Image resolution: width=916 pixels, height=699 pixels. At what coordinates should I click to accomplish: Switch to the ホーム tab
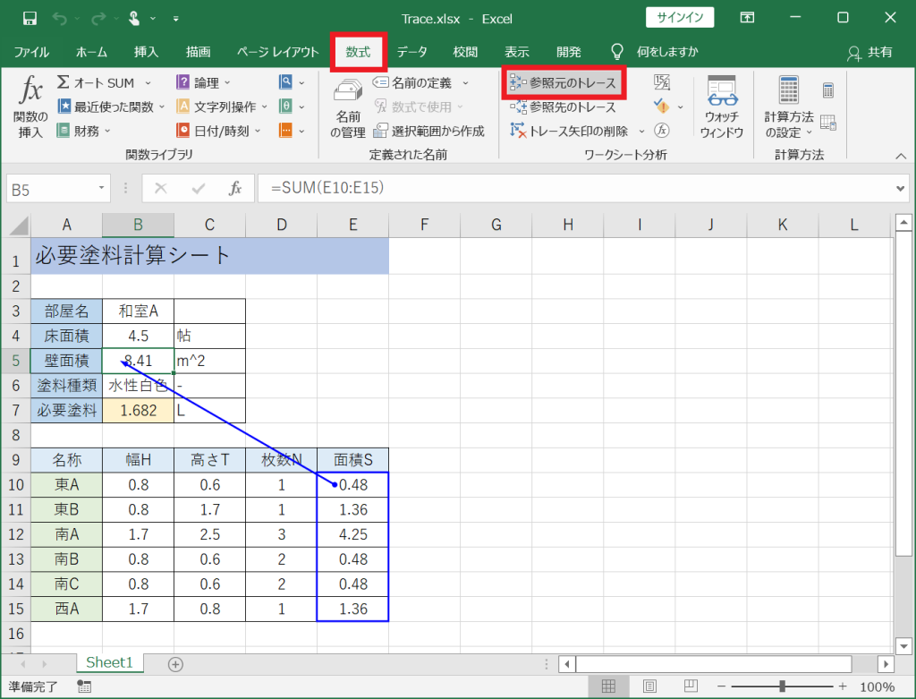pos(92,52)
